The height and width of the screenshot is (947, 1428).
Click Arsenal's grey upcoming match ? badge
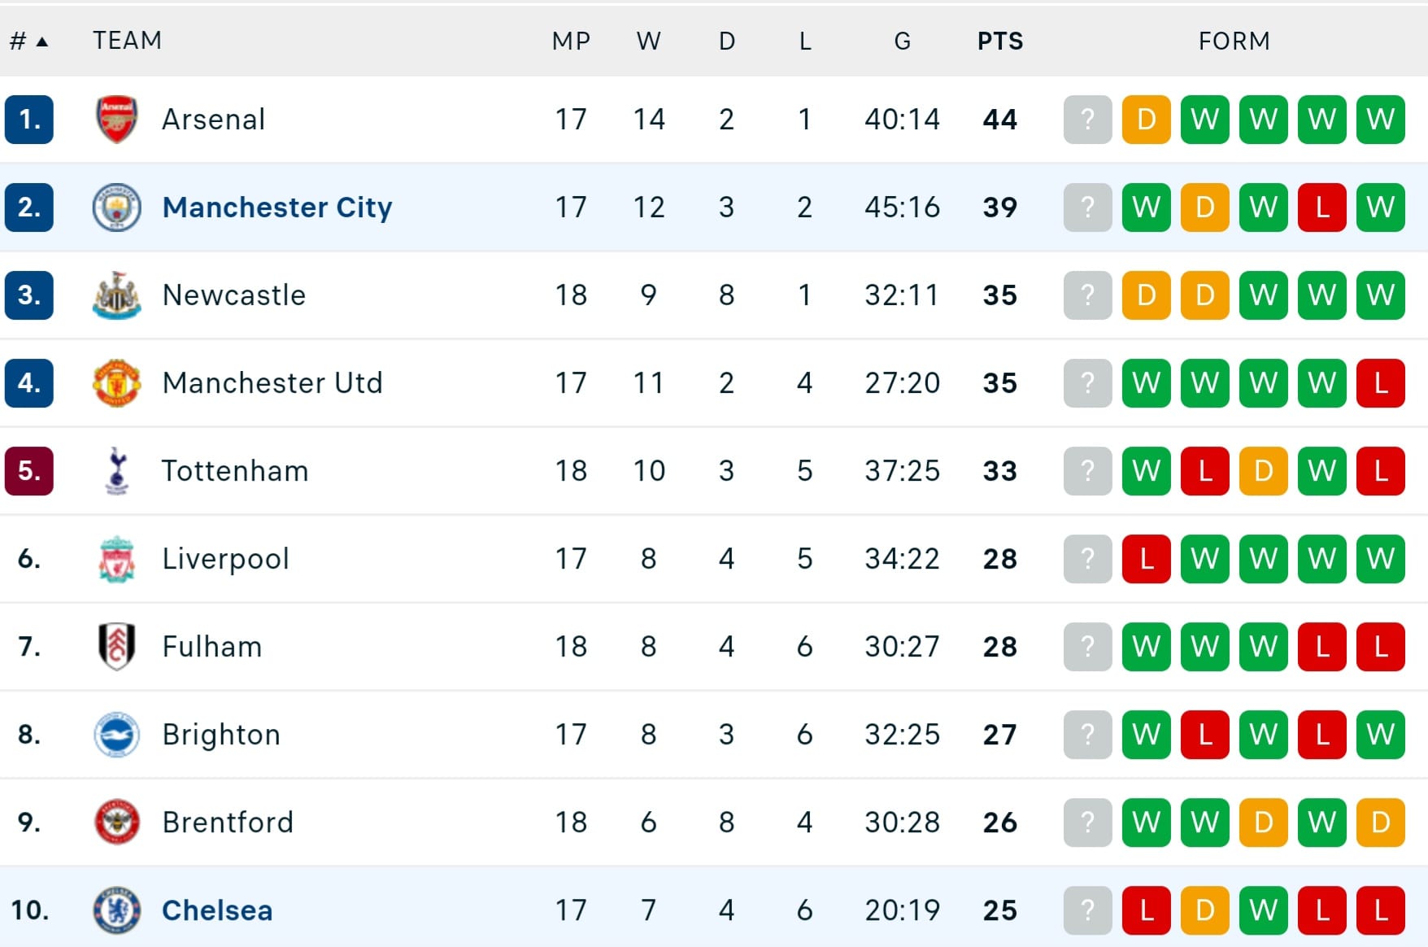click(x=1088, y=120)
